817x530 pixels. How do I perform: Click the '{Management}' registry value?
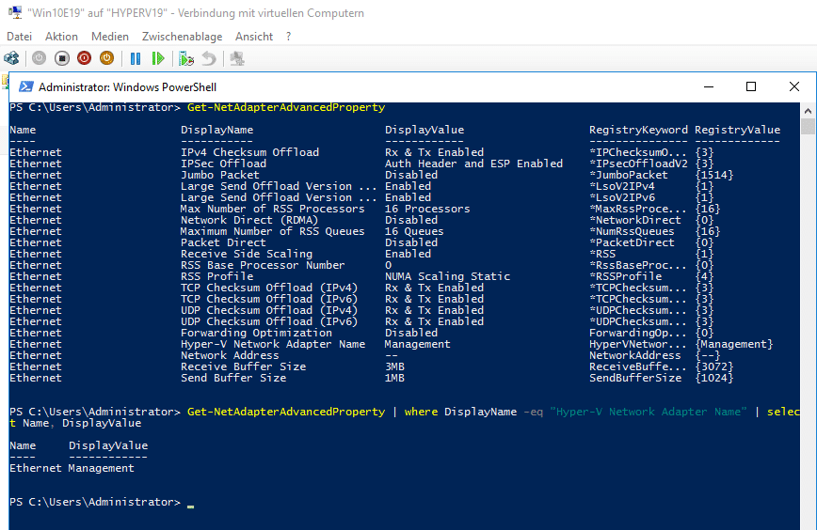(734, 344)
